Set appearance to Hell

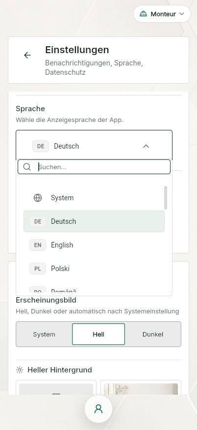[x=98, y=334]
